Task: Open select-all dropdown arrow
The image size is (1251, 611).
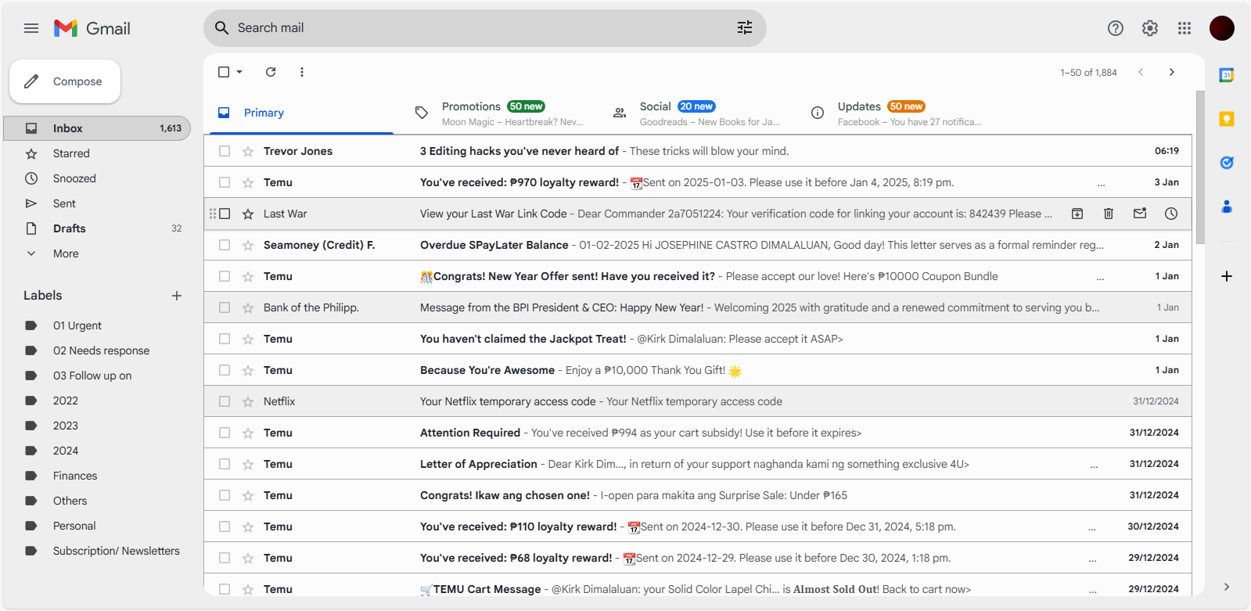Action: [x=239, y=72]
